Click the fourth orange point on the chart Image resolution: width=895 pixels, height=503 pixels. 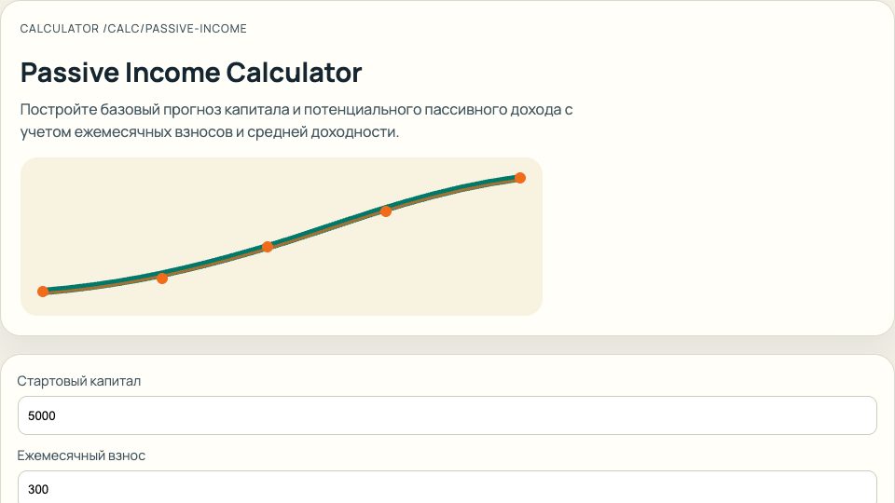coord(386,211)
